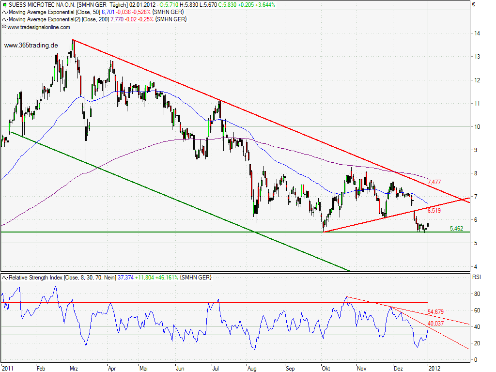Screen dimensions: 496x372
Task: Click wave icon of 200-period Moving Average Exponential(2)
Action: click(x=4, y=19)
